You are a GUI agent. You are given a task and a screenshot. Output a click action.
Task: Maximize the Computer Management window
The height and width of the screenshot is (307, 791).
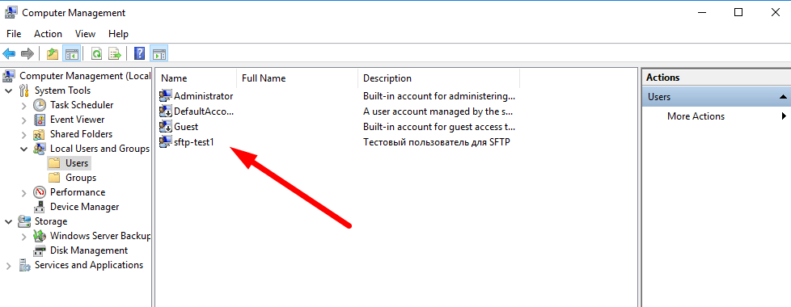tap(738, 13)
